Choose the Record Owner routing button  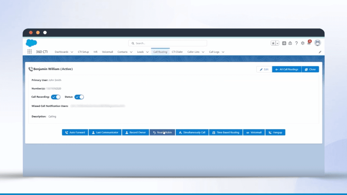coord(136,133)
